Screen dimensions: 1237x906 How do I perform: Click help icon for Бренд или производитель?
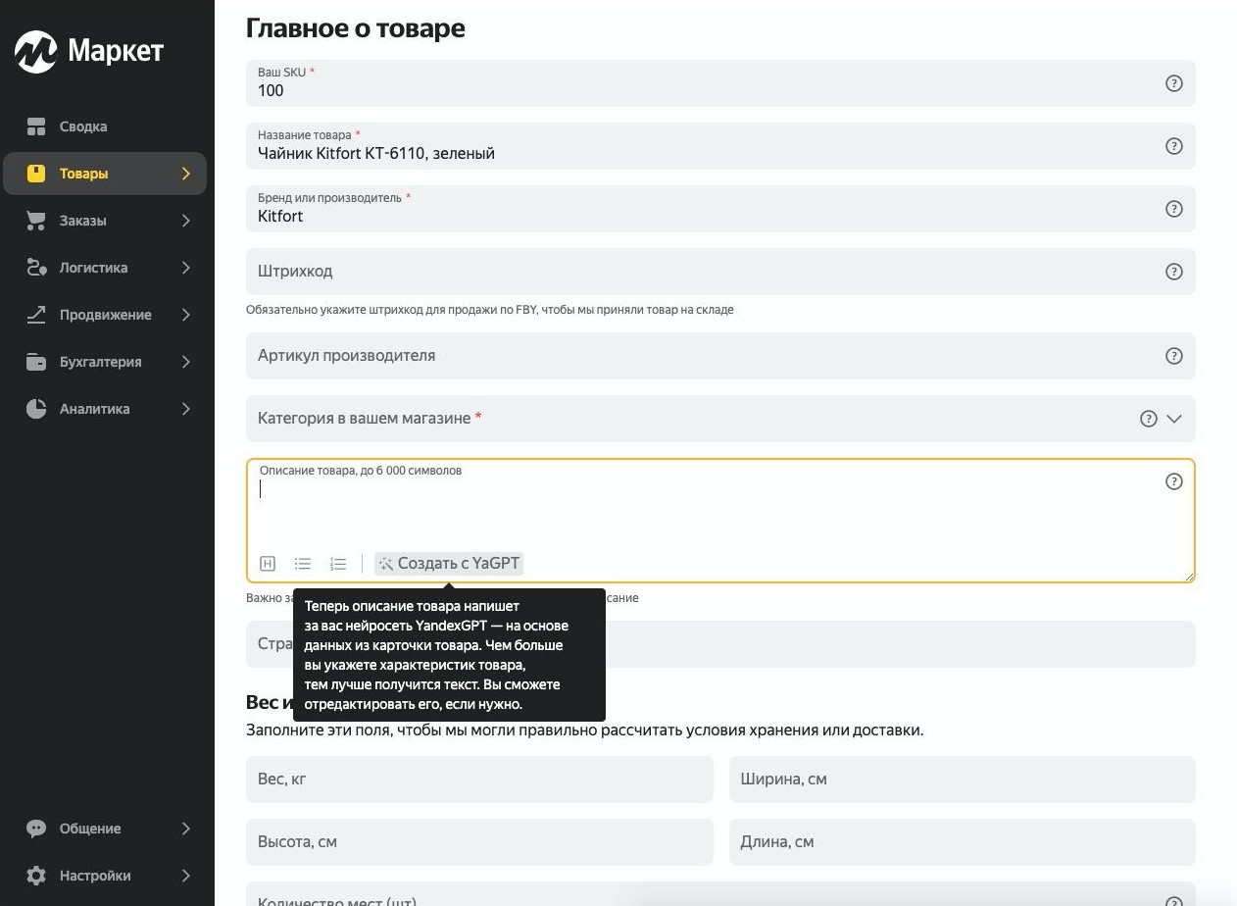click(x=1173, y=209)
